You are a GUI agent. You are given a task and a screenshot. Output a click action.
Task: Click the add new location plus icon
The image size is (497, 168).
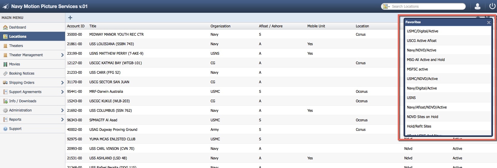point(70,18)
